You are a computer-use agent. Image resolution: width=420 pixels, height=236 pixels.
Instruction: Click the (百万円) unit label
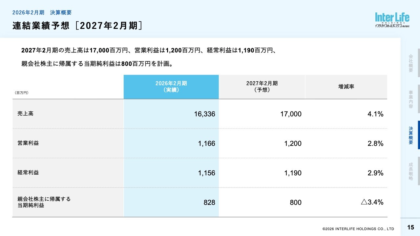click(x=22, y=93)
